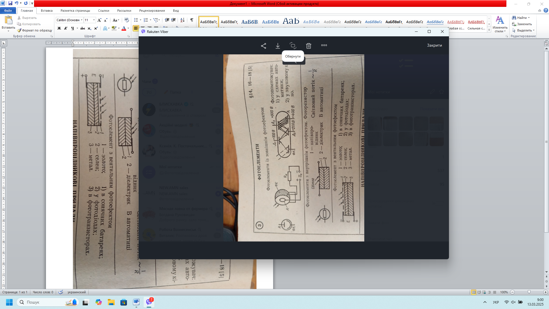Toggle strikethrough text formatting

[x=83, y=28]
